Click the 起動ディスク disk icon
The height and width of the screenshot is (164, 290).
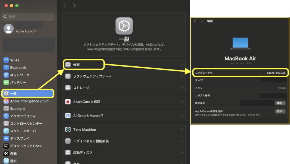tap(68, 153)
